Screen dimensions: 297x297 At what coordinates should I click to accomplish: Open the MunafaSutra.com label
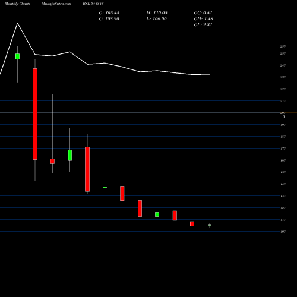56,4
